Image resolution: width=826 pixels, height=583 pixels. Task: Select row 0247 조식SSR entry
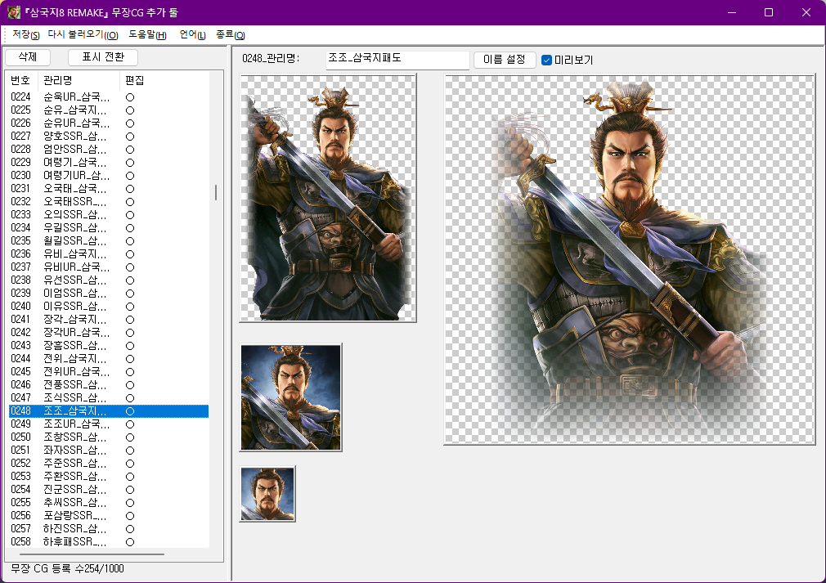click(109, 398)
